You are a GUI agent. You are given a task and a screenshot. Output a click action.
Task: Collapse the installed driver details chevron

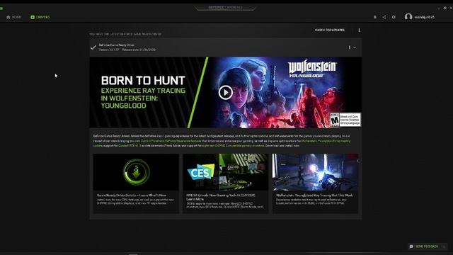tap(355, 47)
